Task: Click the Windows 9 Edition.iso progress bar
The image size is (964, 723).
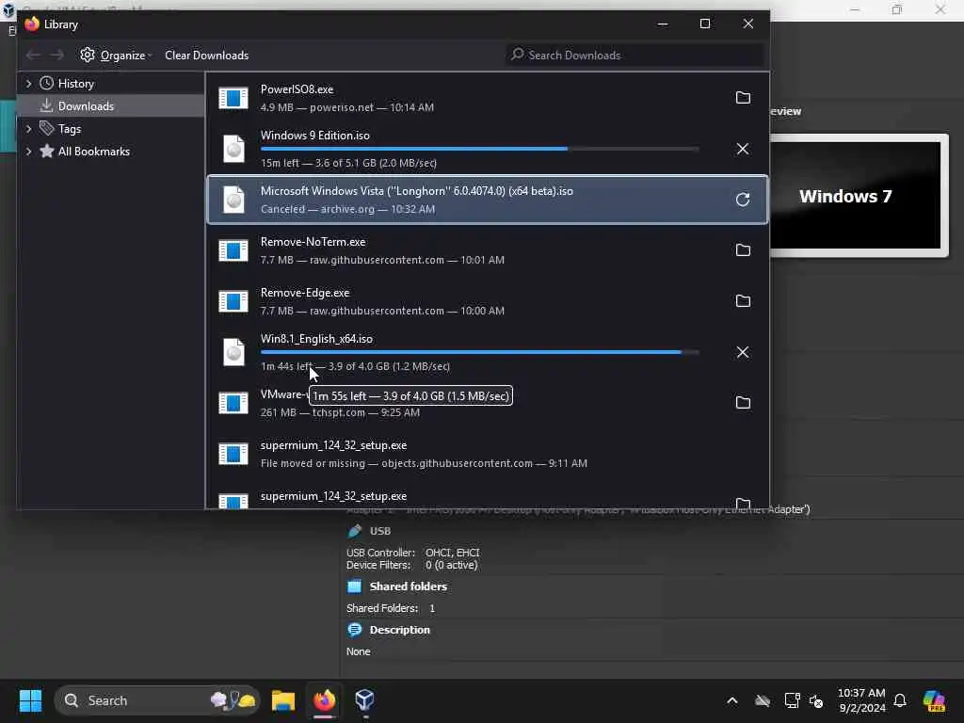Action: point(479,149)
